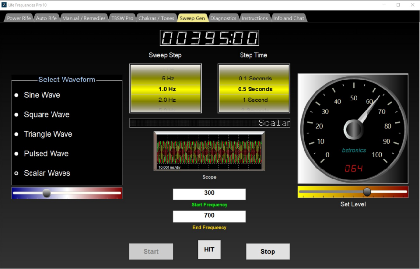Click the Scope waveform display
Viewport: 420px width, 269px height.
coord(209,151)
